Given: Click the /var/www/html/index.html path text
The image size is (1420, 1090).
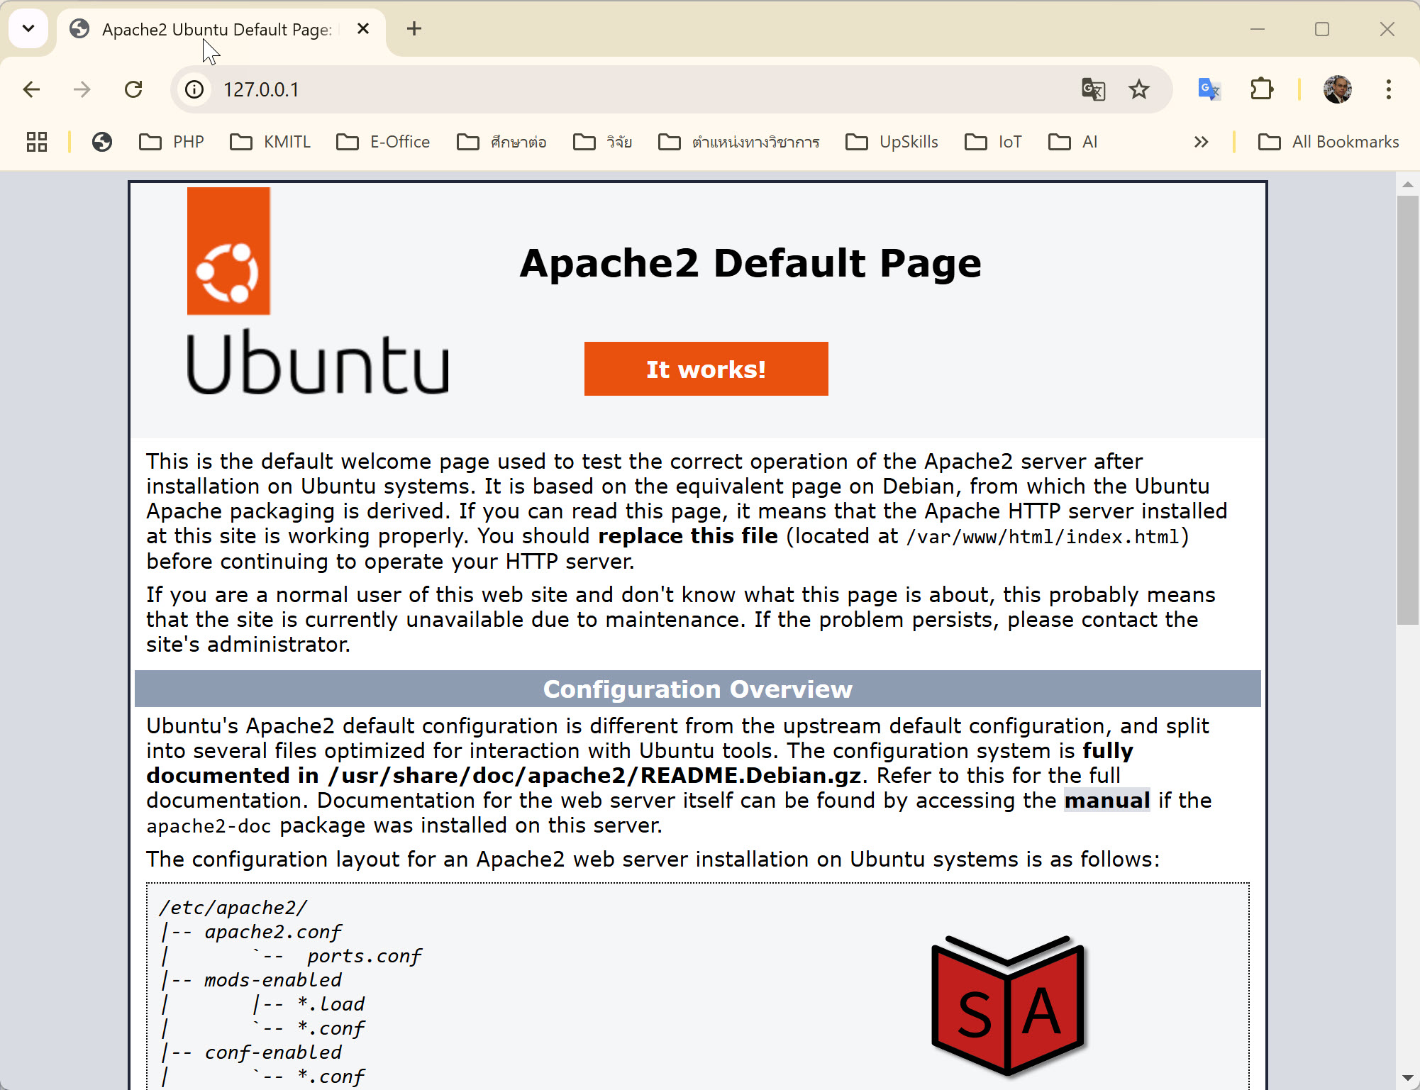Looking at the screenshot, I should [1043, 537].
